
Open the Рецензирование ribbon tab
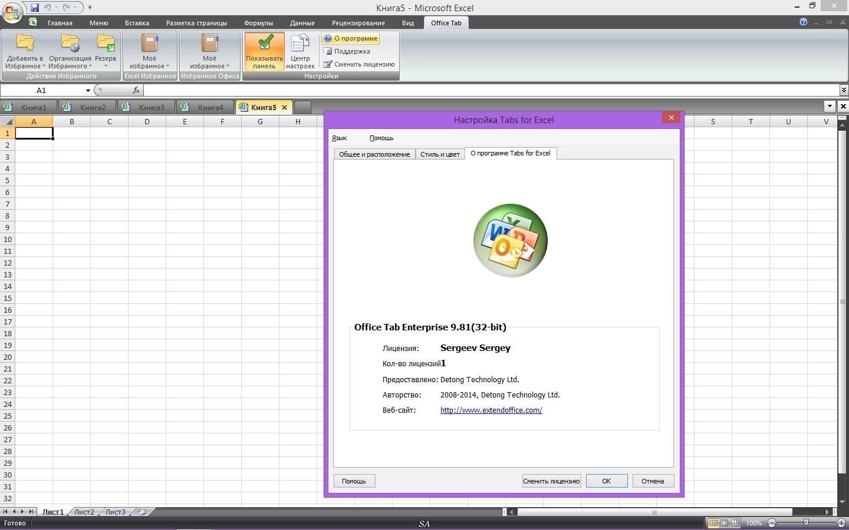358,23
